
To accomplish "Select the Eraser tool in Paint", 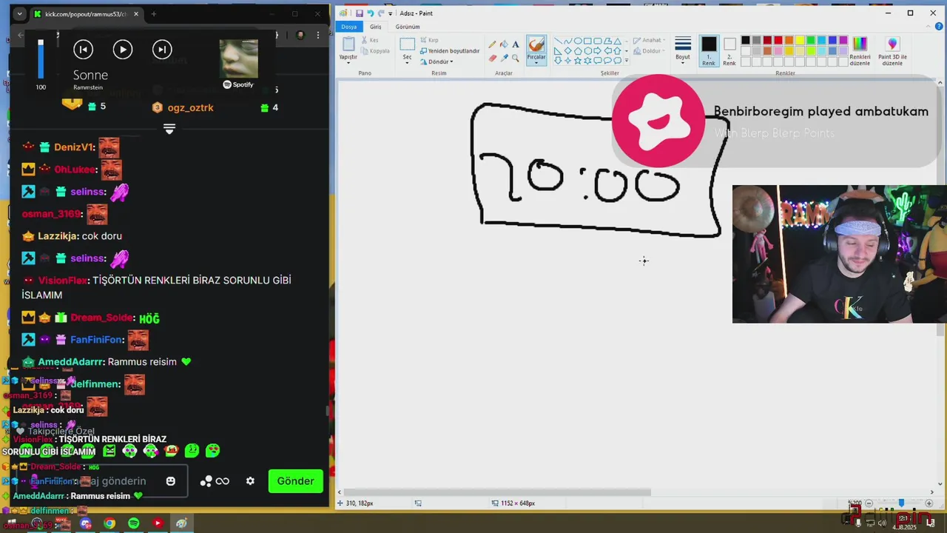I will pyautogui.click(x=493, y=58).
